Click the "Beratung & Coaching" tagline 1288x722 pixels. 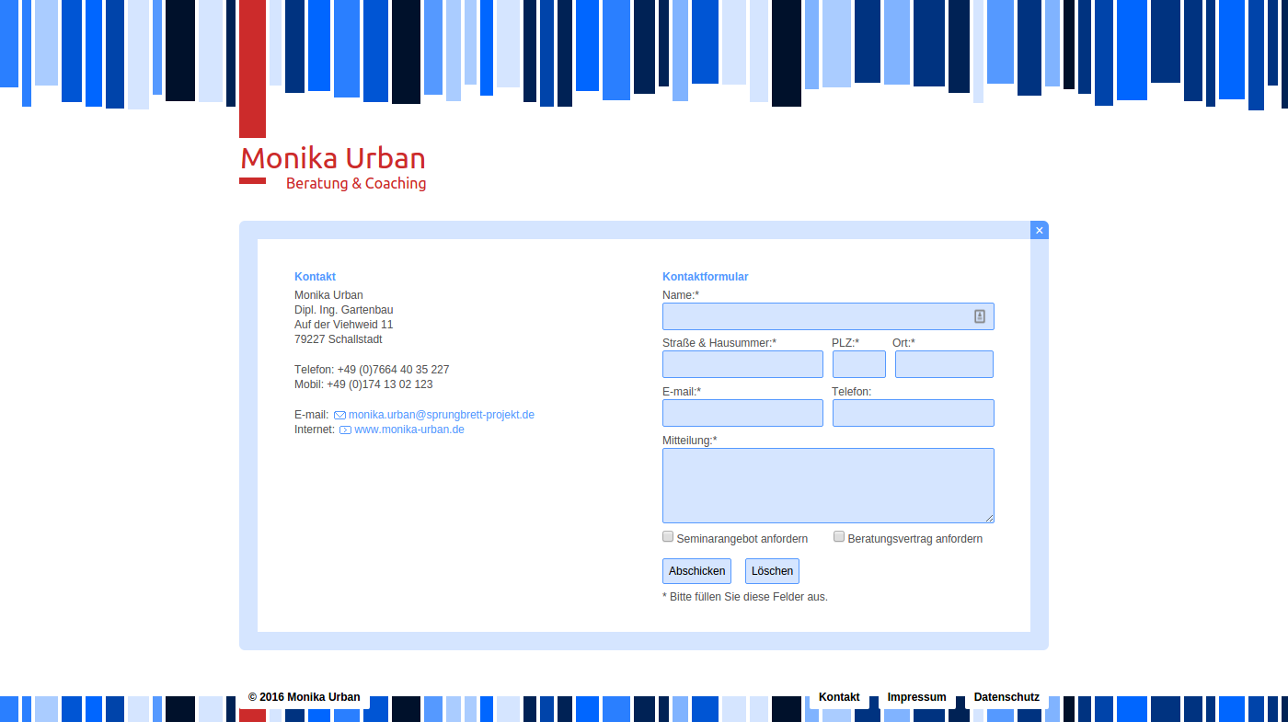[356, 183]
